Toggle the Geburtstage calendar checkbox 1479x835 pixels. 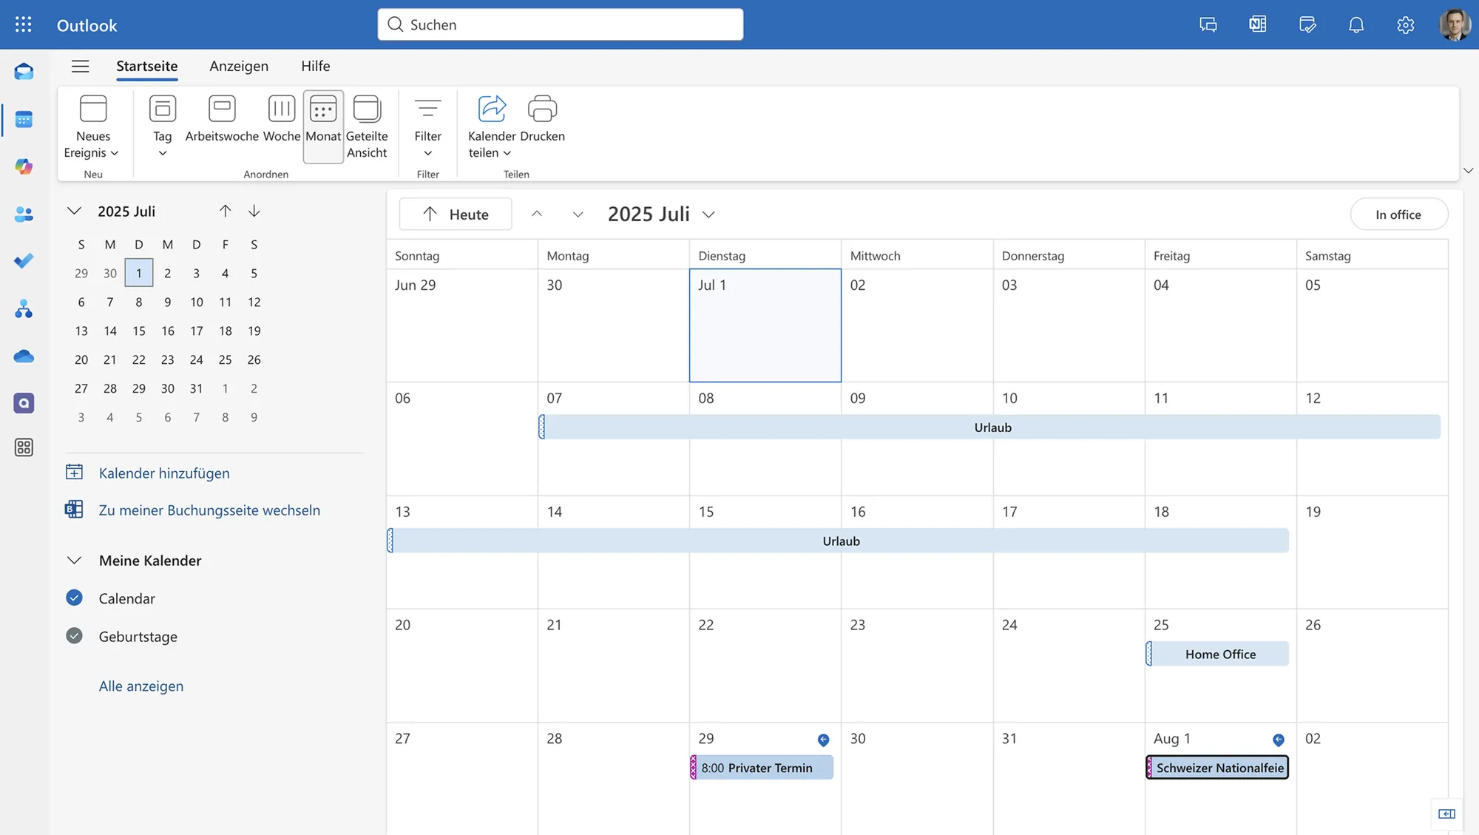click(75, 636)
